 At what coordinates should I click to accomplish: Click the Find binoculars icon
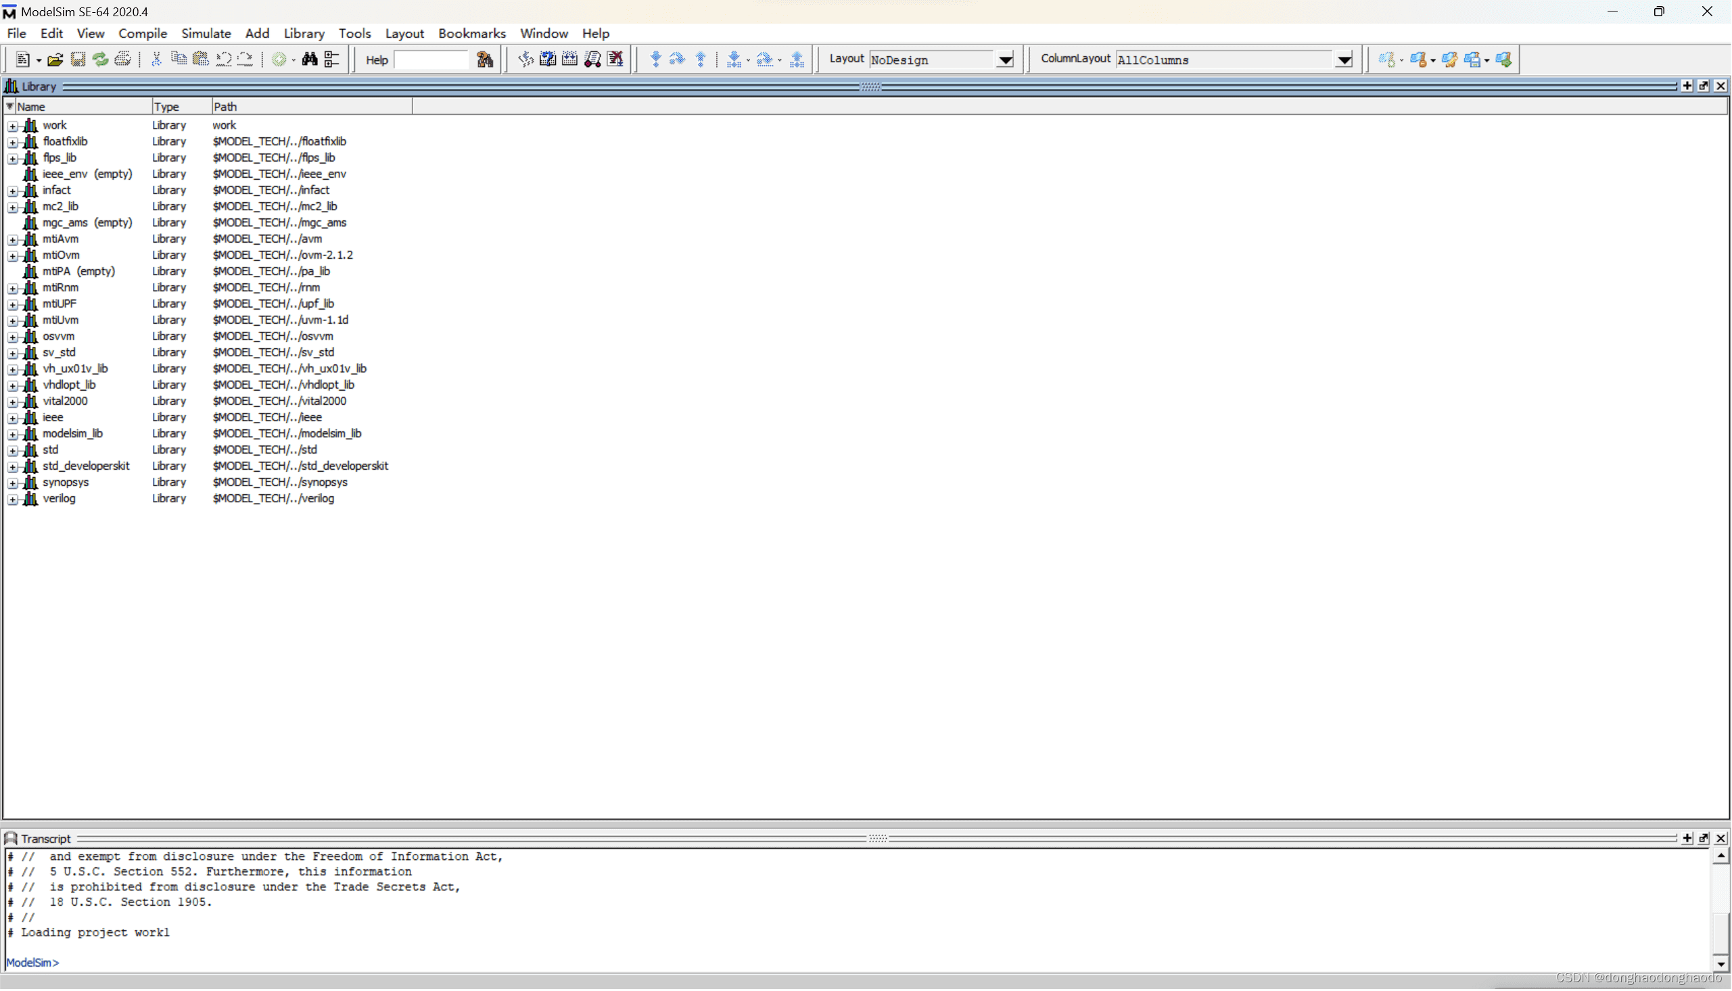pyautogui.click(x=310, y=60)
